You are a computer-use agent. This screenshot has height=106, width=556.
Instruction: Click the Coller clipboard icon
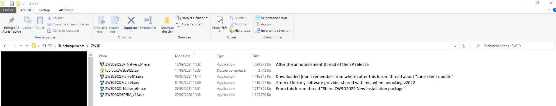(40, 21)
